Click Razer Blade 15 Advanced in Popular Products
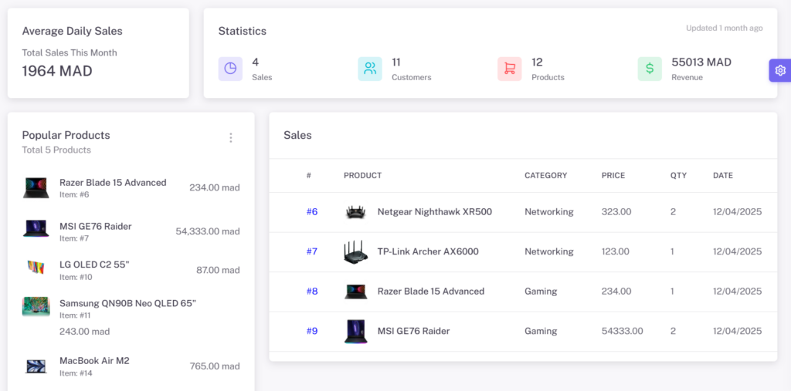791x391 pixels. pyautogui.click(x=113, y=183)
